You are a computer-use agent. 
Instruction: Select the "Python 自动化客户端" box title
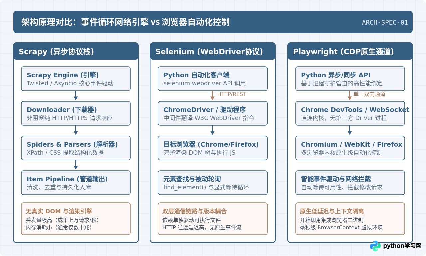[x=196, y=75]
